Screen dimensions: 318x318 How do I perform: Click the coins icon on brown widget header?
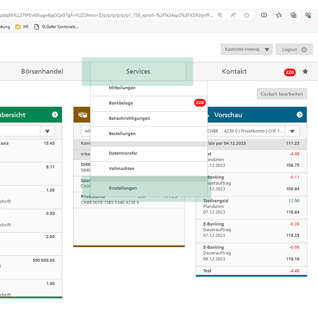pyautogui.click(x=83, y=115)
